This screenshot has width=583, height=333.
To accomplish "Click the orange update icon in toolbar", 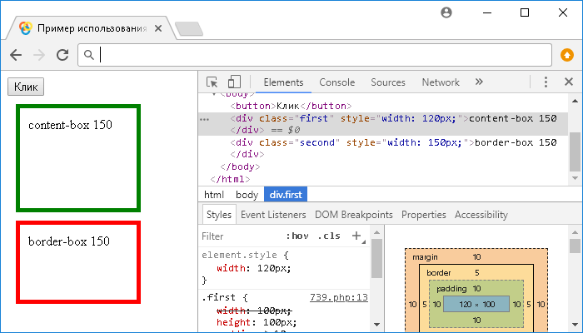I will [567, 55].
